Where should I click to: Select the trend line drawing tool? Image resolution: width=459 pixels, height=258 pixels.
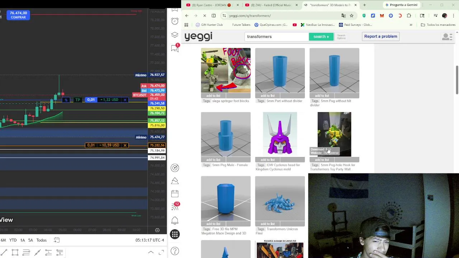pyautogui.click(x=4, y=253)
